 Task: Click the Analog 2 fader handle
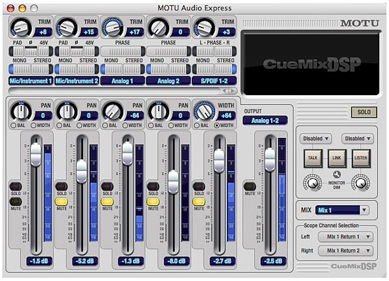click(173, 182)
